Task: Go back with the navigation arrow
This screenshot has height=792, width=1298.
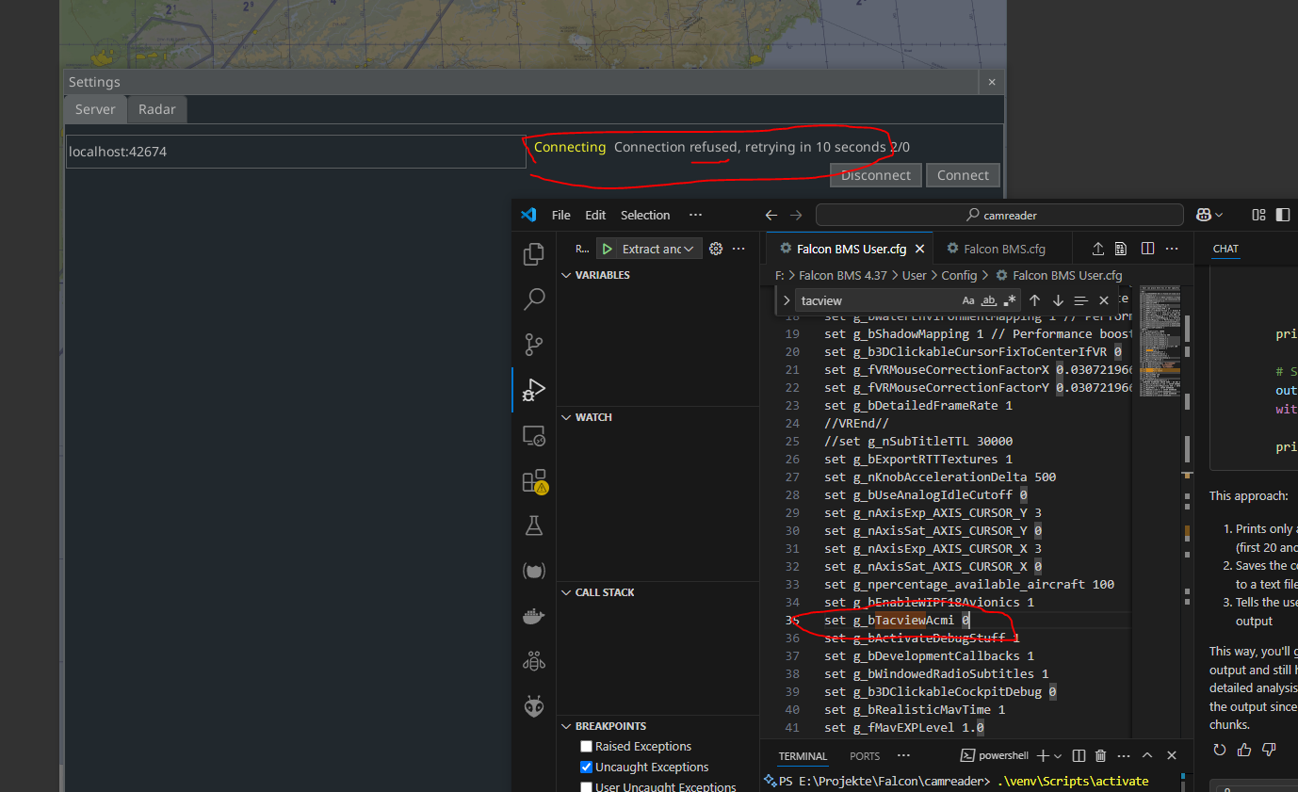Action: pos(771,215)
